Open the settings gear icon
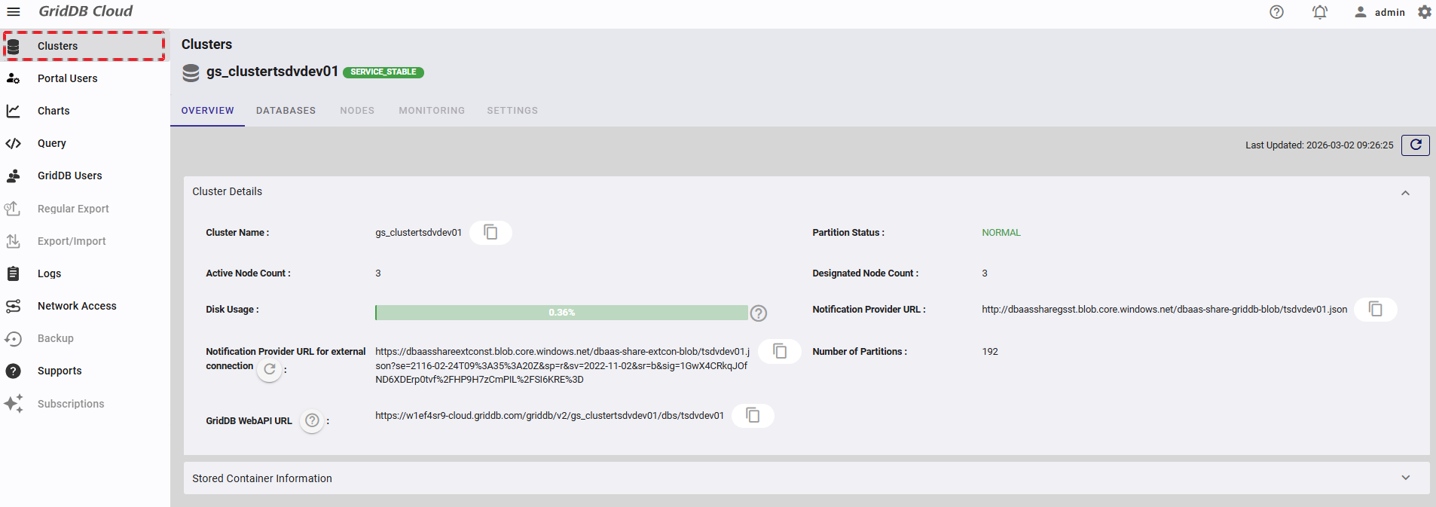This screenshot has height=507, width=1436. tap(1425, 12)
